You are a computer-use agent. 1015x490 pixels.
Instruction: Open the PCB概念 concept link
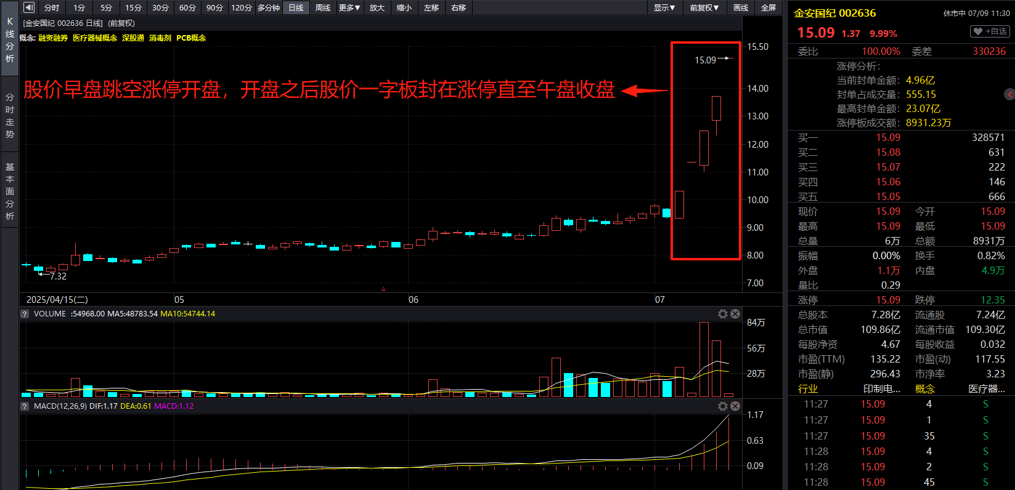pyautogui.click(x=191, y=38)
